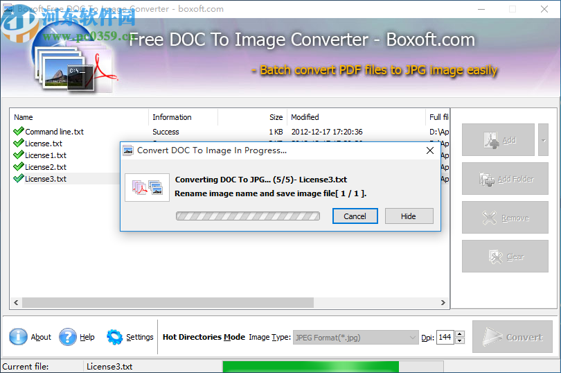This screenshot has width=561, height=373.
Task: Click the file list scroll left arrow
Action: [x=16, y=302]
